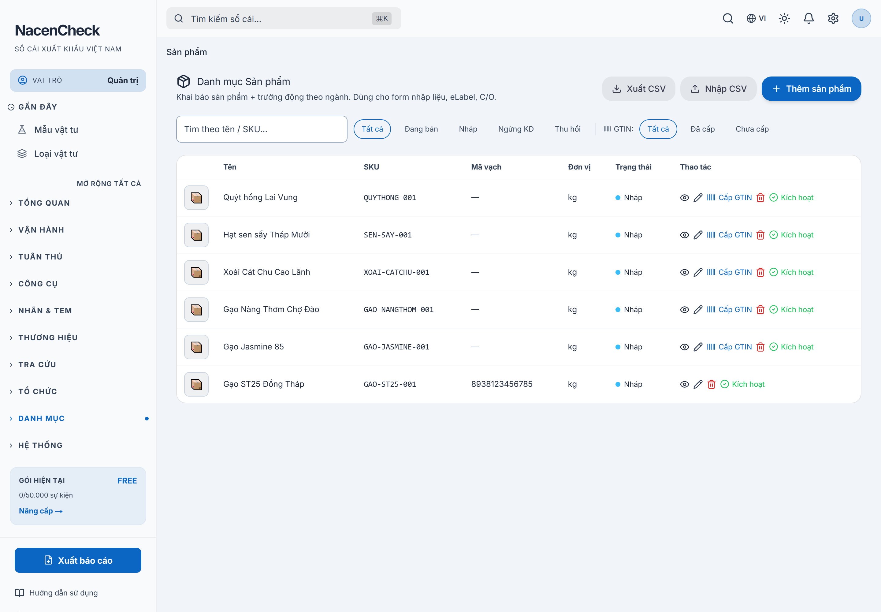881x612 pixels.
Task: Click the search magnifier icon in top bar
Action: 728,18
